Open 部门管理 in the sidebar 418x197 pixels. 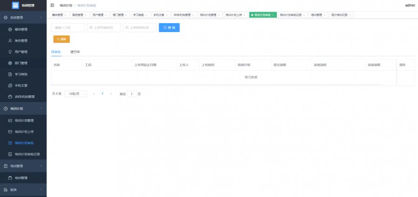point(21,63)
